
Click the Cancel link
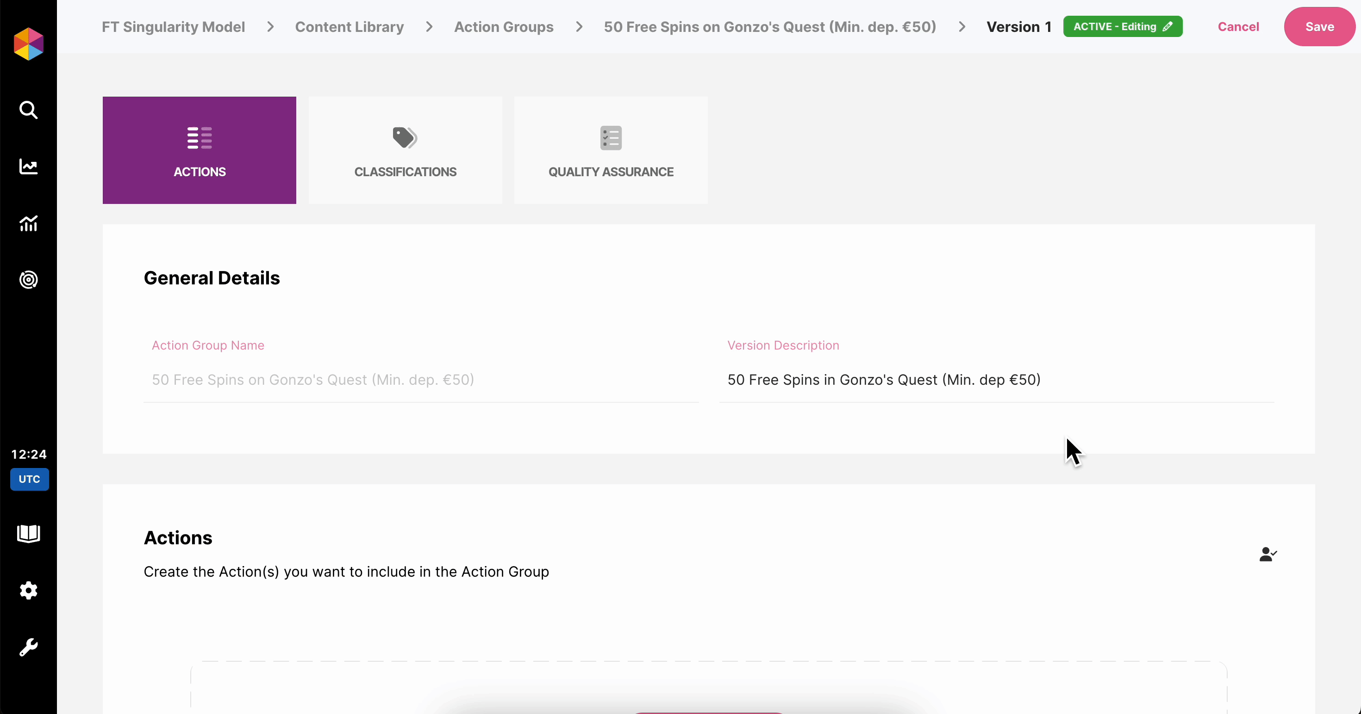point(1238,26)
